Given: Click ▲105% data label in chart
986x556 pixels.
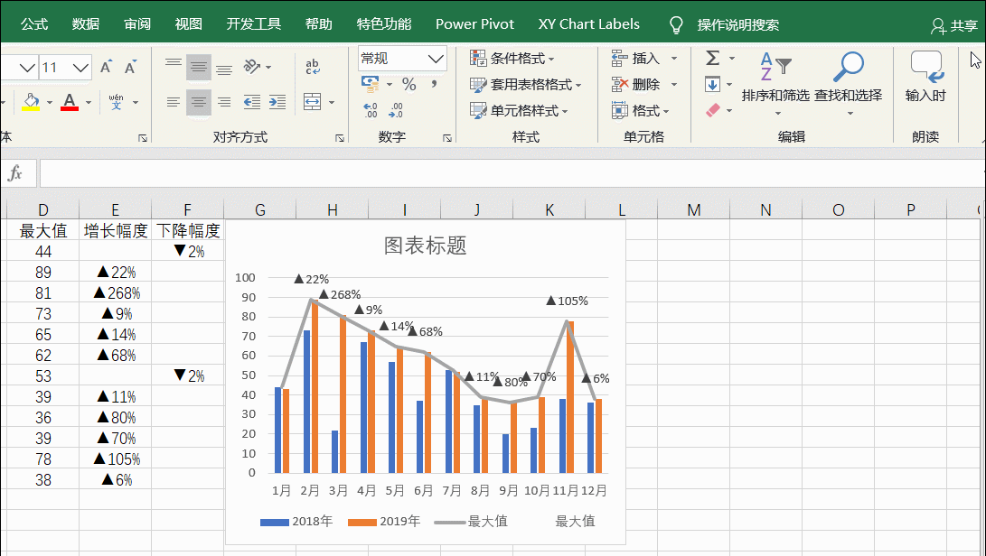Looking at the screenshot, I should tap(568, 301).
